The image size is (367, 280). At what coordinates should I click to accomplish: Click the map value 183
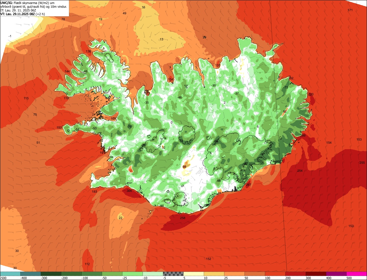coord(94,192)
